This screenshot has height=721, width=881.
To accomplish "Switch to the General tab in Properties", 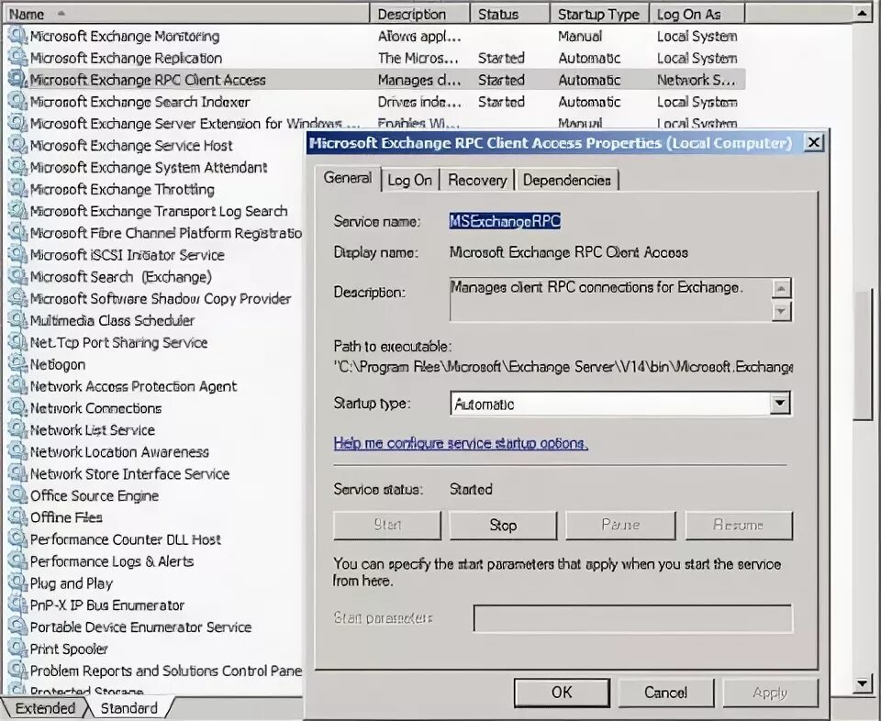I will point(348,179).
